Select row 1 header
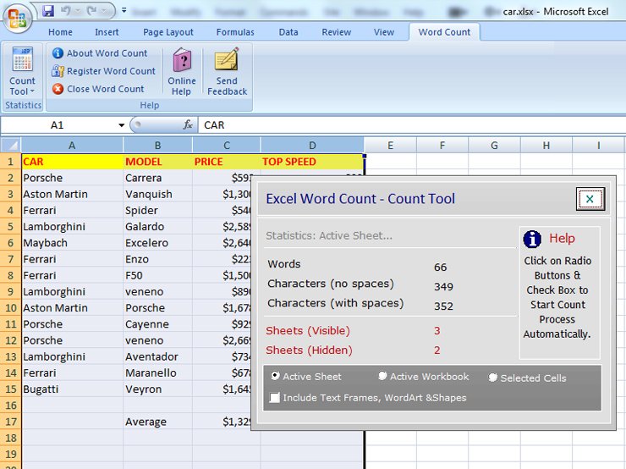The image size is (626, 469). point(11,162)
